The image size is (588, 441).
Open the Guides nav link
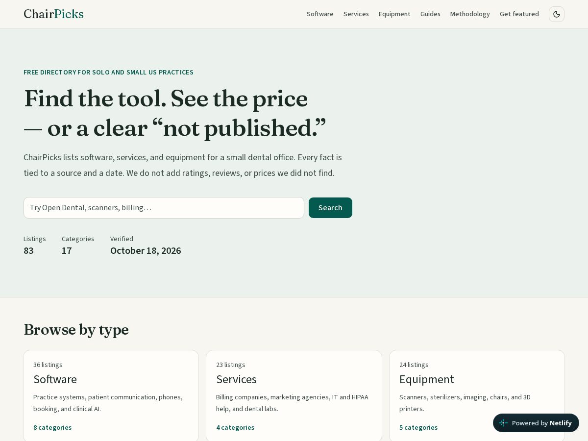pyautogui.click(x=430, y=14)
